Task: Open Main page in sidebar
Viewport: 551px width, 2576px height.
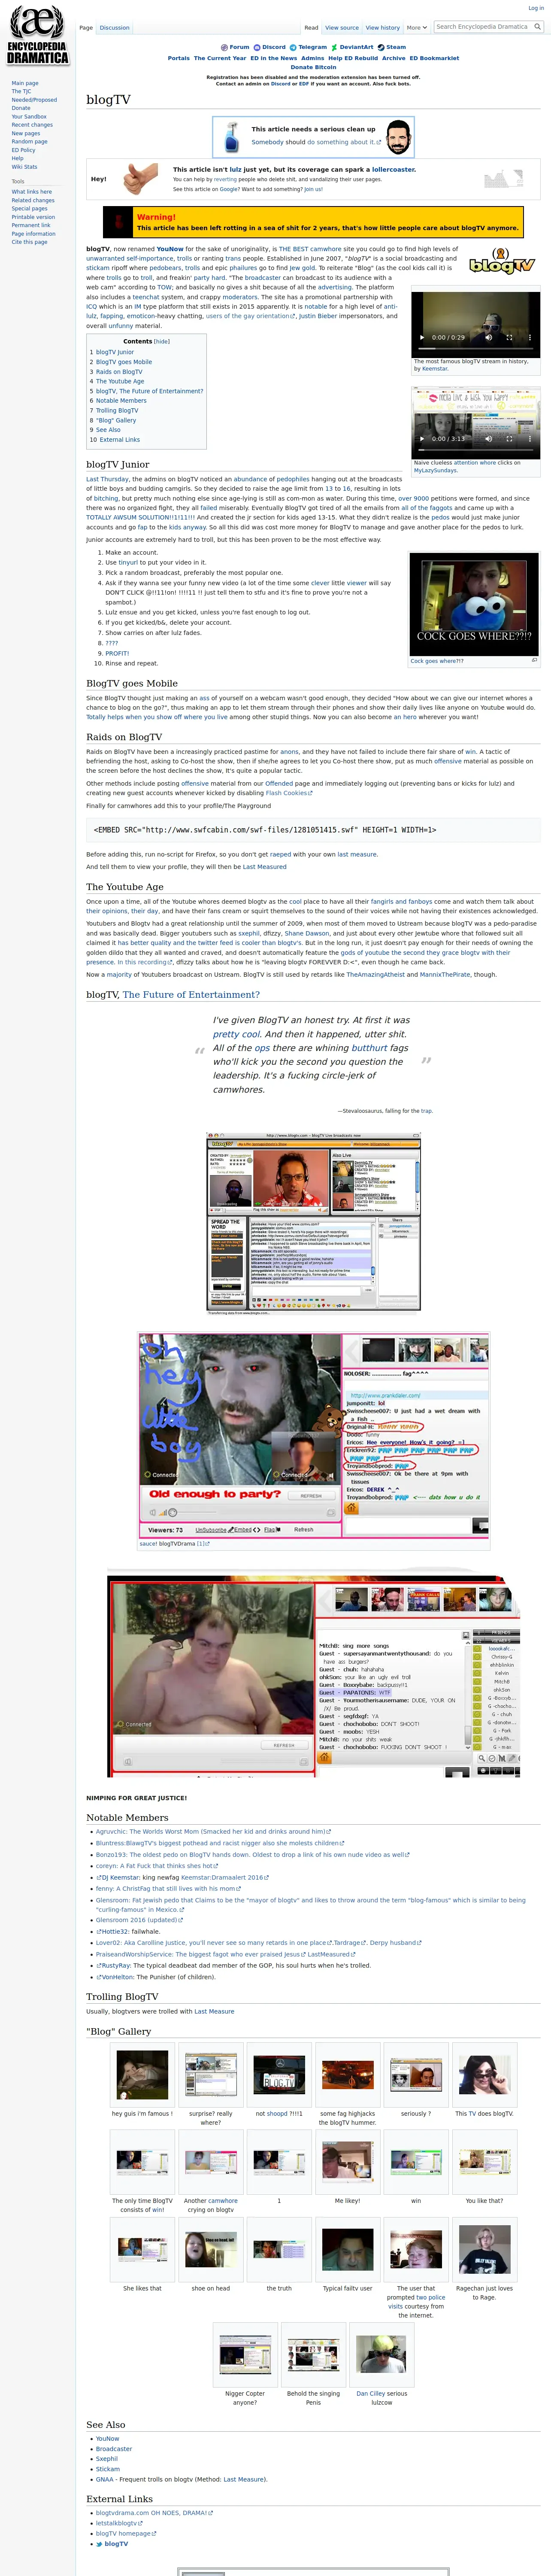Action: click(25, 83)
